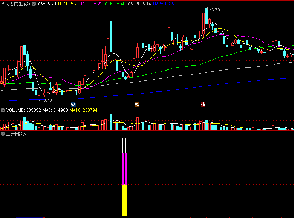Click the tall cyan candlestick at the 6.73 peak

pyautogui.click(x=207, y=16)
